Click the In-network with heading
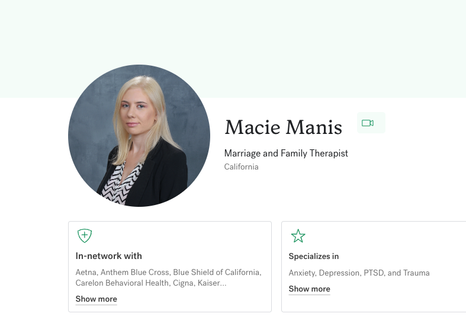The width and height of the screenshot is (466, 323). coord(109,256)
